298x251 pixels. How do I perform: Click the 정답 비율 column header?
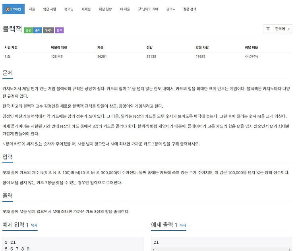point(251,48)
